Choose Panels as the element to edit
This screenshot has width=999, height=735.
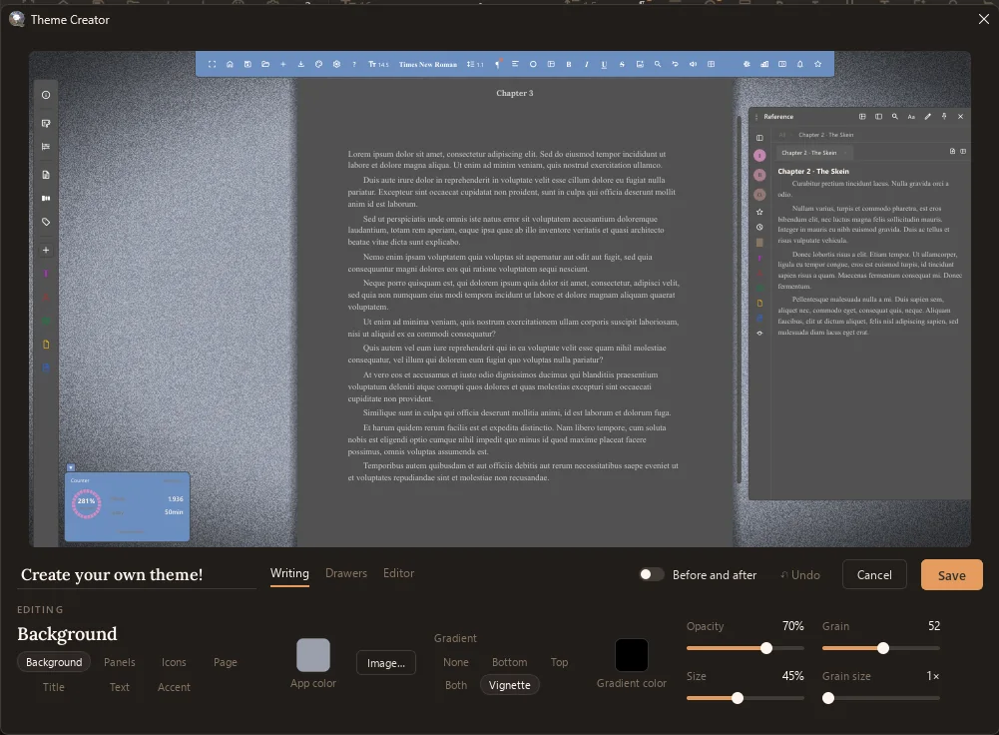119,662
